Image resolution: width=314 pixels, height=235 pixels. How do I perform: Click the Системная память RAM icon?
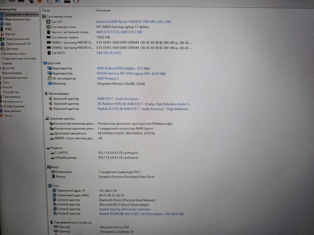coord(48,37)
